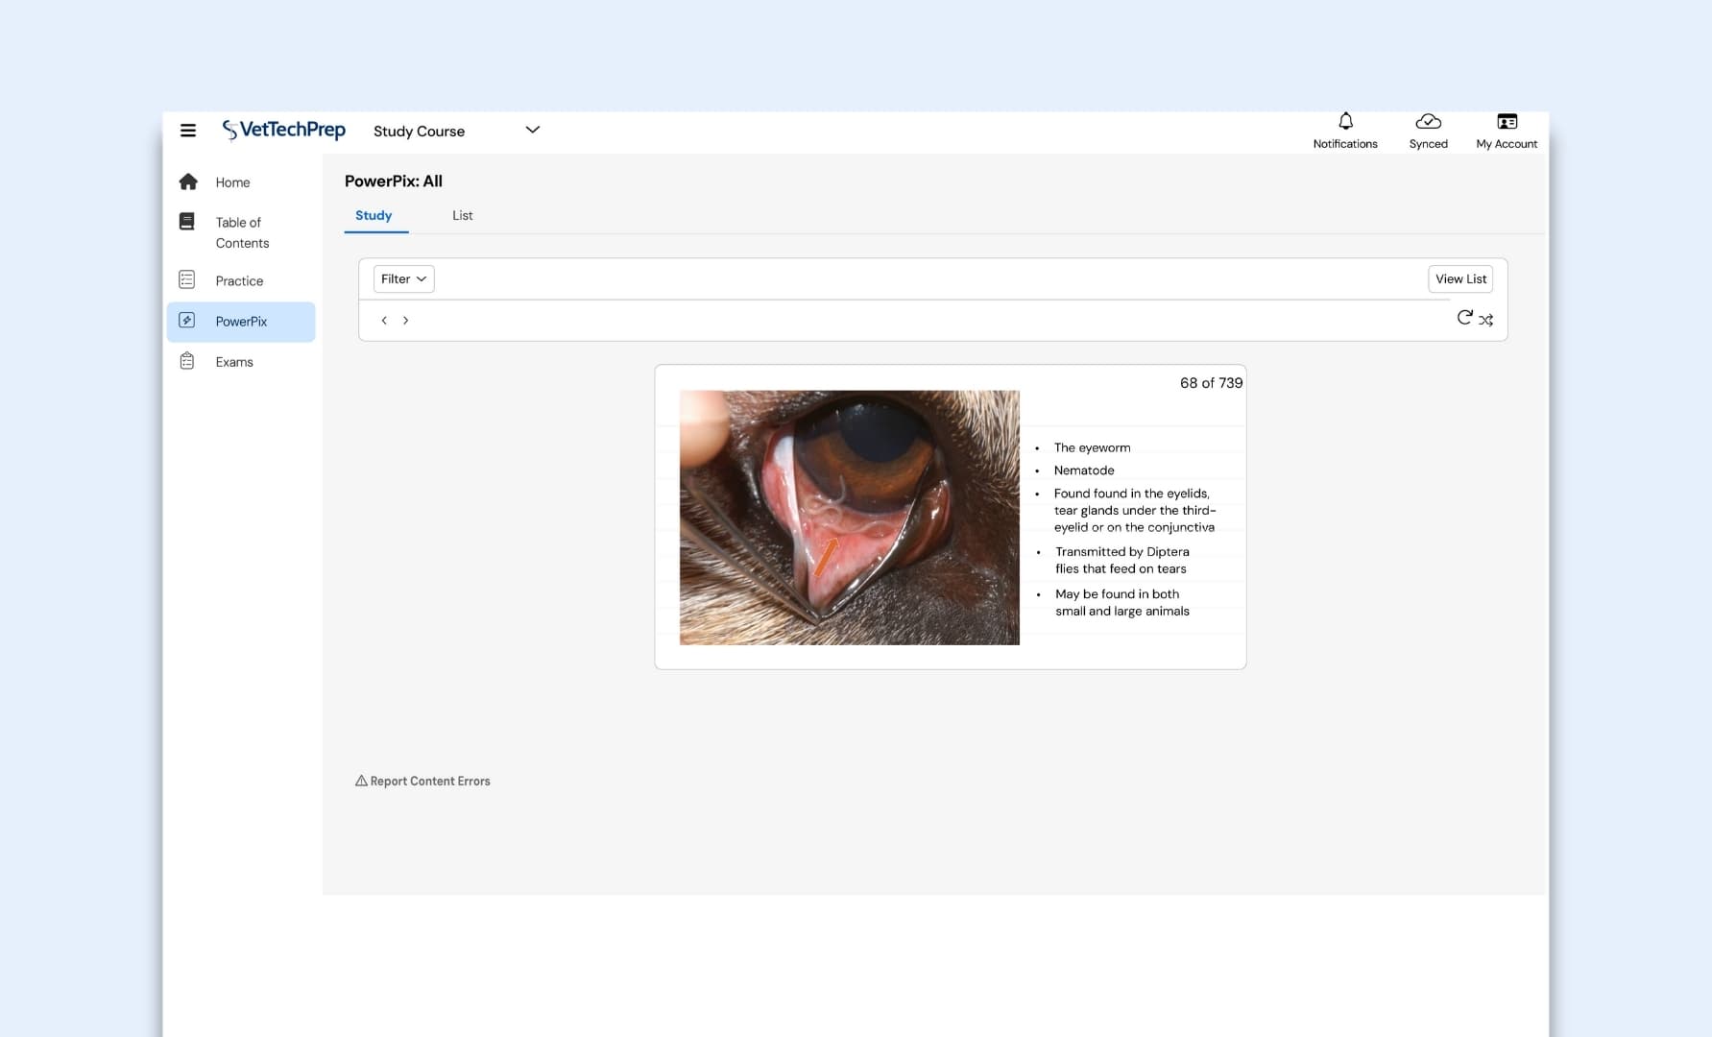Click the eyeworm slide image
This screenshot has height=1037, width=1712.
[x=849, y=517]
